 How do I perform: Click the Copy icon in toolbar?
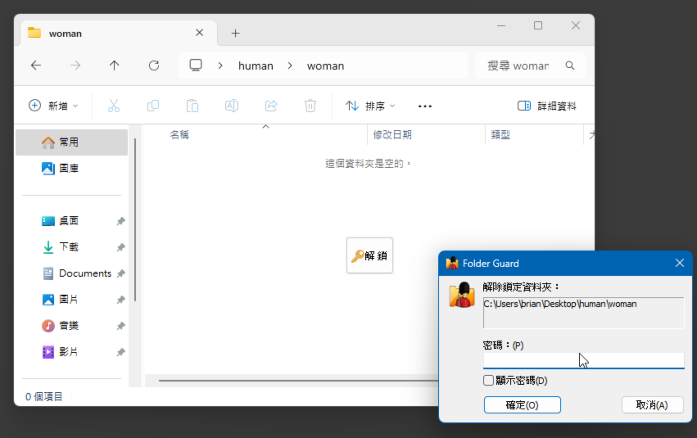click(153, 106)
